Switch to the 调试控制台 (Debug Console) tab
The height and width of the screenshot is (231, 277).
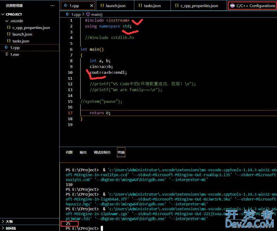point(102,152)
